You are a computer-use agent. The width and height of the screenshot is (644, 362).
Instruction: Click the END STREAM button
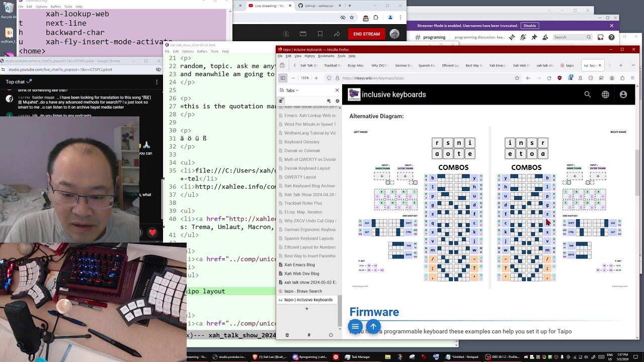366,34
